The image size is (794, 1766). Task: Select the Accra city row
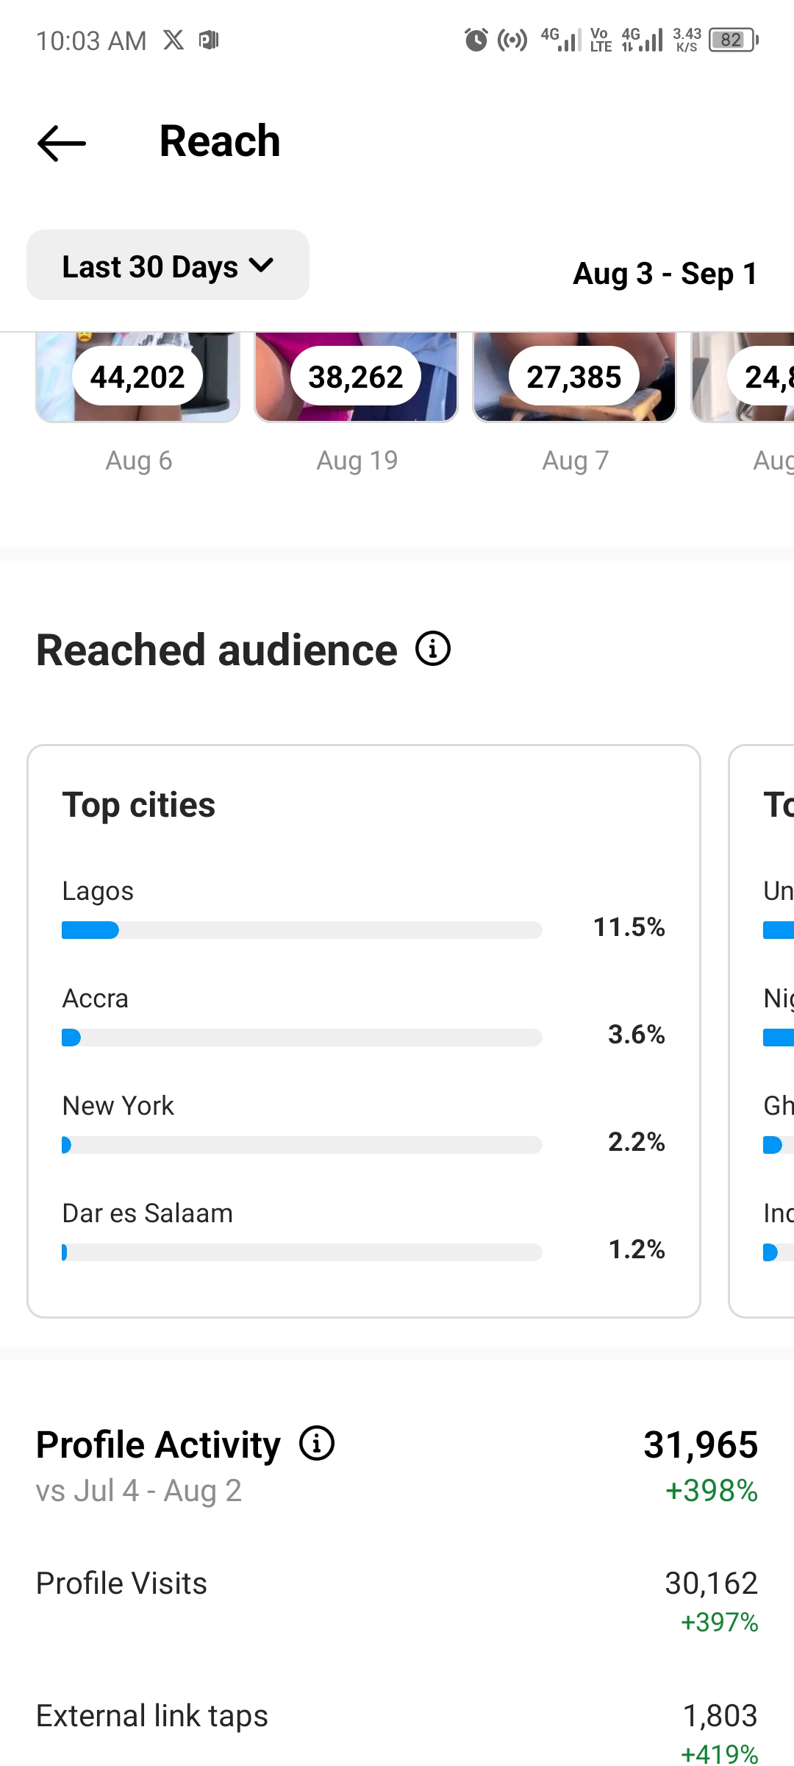click(363, 1017)
